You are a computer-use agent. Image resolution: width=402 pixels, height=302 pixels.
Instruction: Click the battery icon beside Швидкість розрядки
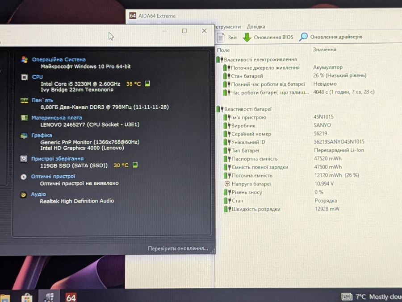[x=227, y=209]
